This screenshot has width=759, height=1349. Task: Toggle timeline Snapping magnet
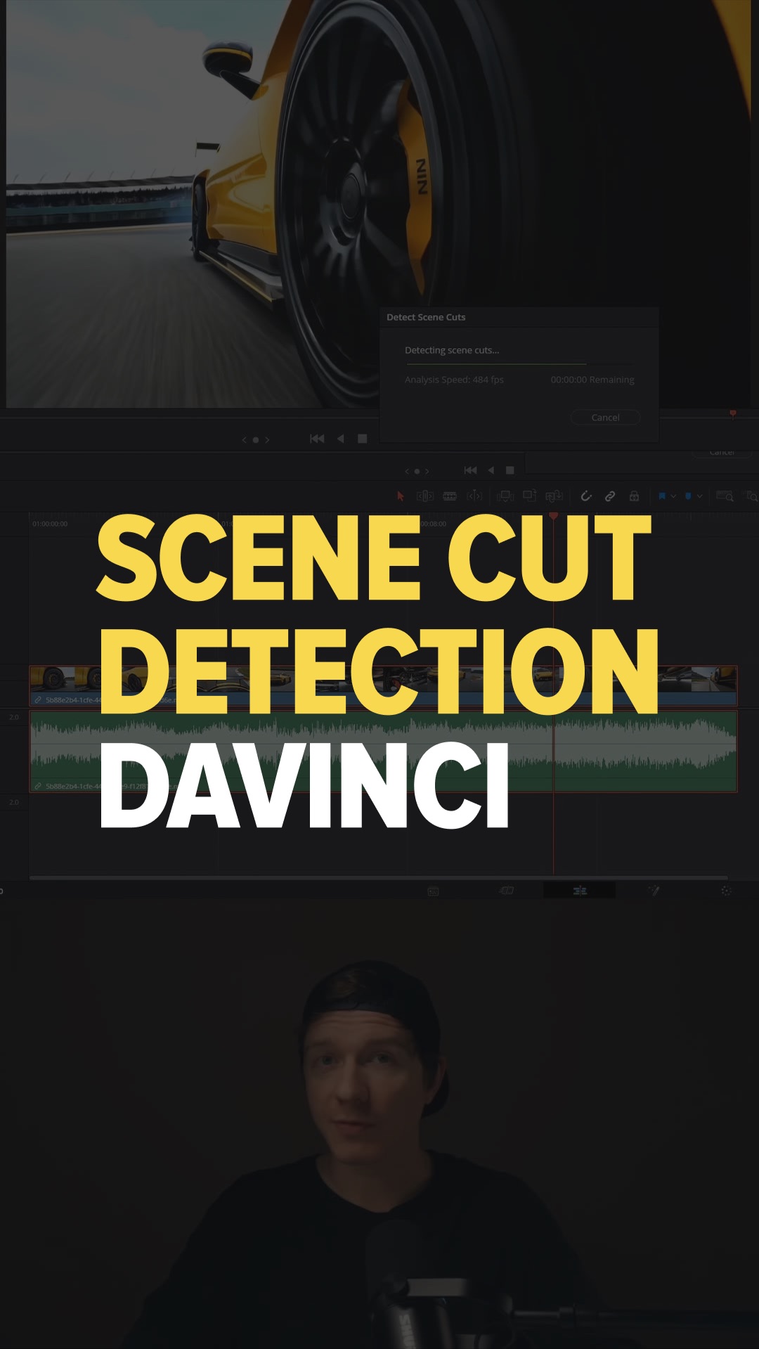click(x=586, y=496)
